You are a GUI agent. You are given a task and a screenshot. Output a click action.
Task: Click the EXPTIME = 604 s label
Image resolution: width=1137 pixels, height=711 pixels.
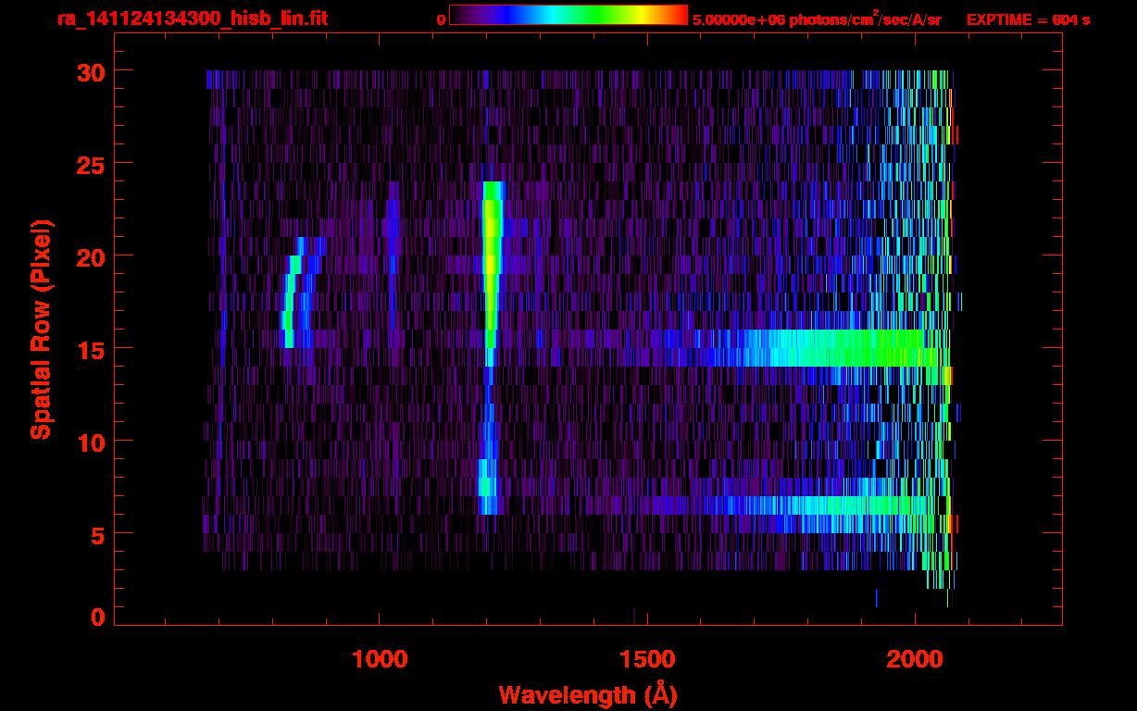1028,19
